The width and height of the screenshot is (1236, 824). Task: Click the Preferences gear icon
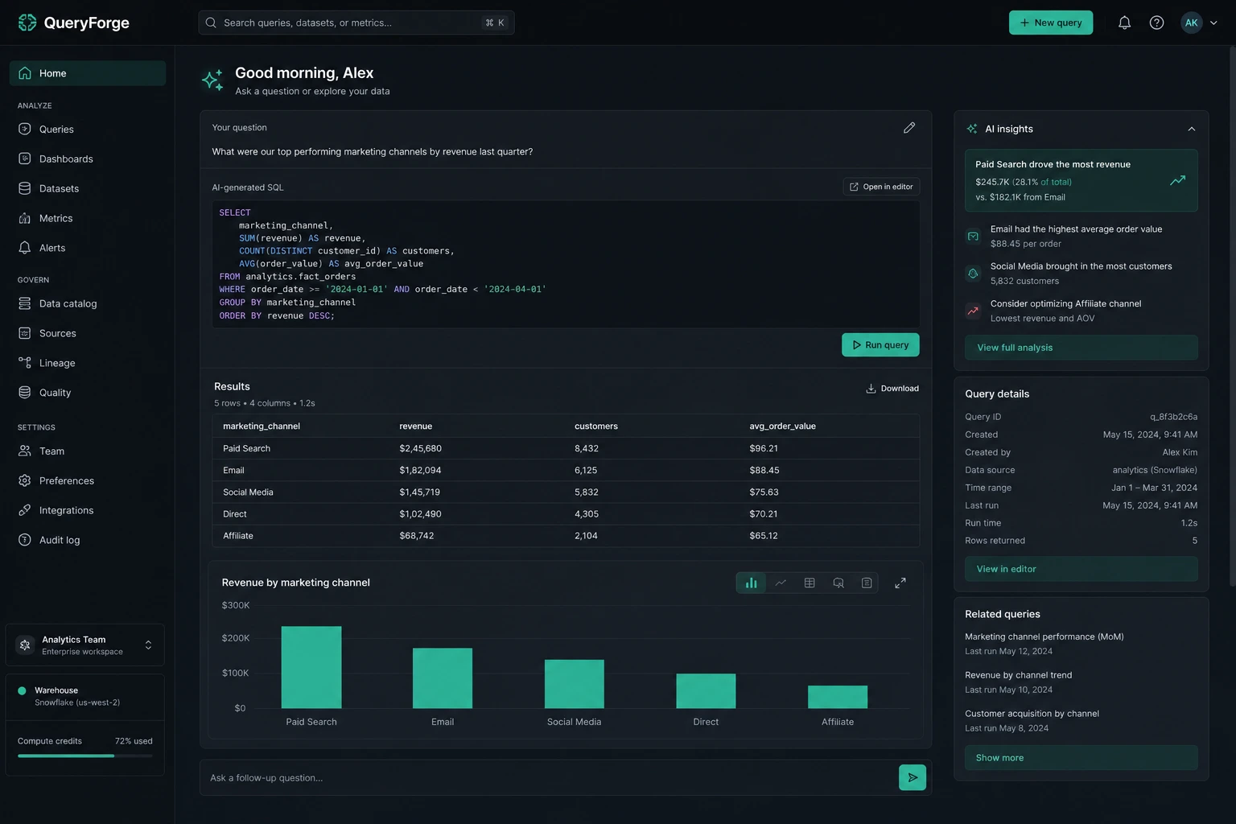point(25,480)
